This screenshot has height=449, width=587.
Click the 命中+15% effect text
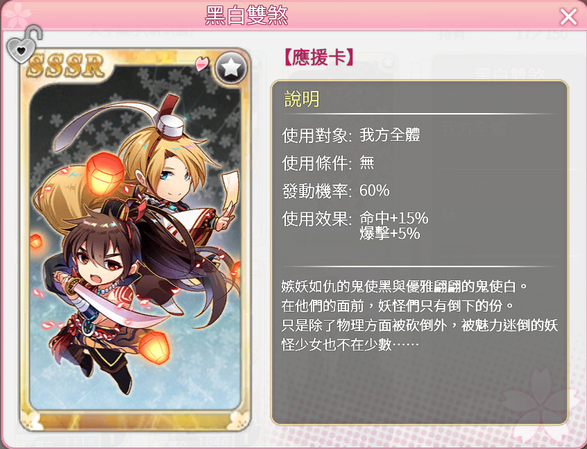(394, 218)
